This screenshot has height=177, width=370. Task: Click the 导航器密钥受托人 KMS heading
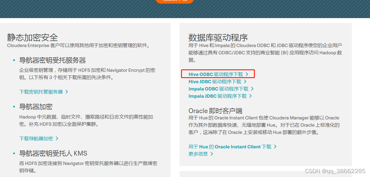coord(53,153)
